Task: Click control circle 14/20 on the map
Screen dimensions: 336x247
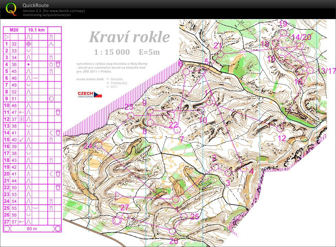Action: click(300, 46)
